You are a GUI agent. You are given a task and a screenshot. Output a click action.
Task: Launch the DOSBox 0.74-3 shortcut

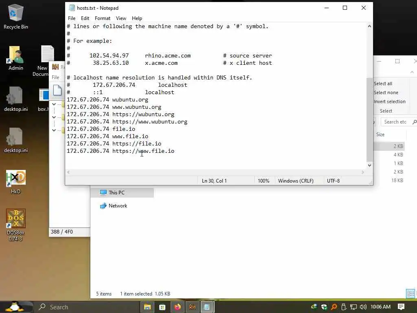point(16,225)
